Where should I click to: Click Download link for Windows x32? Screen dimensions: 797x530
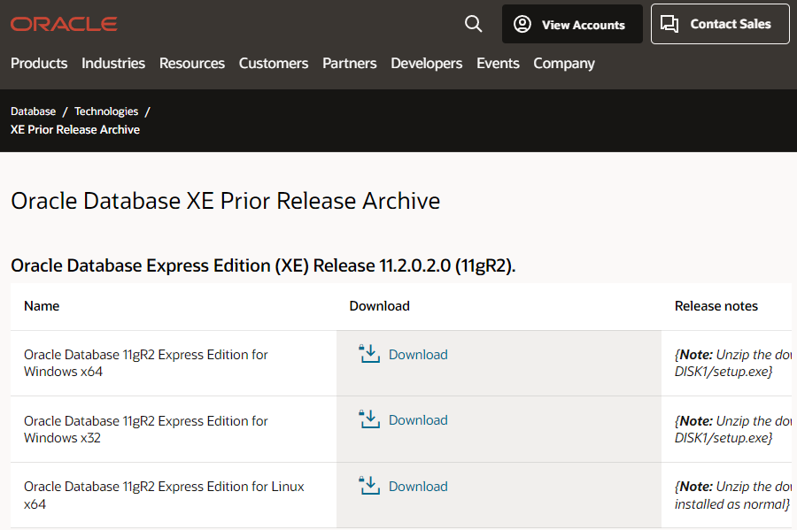[x=418, y=419]
